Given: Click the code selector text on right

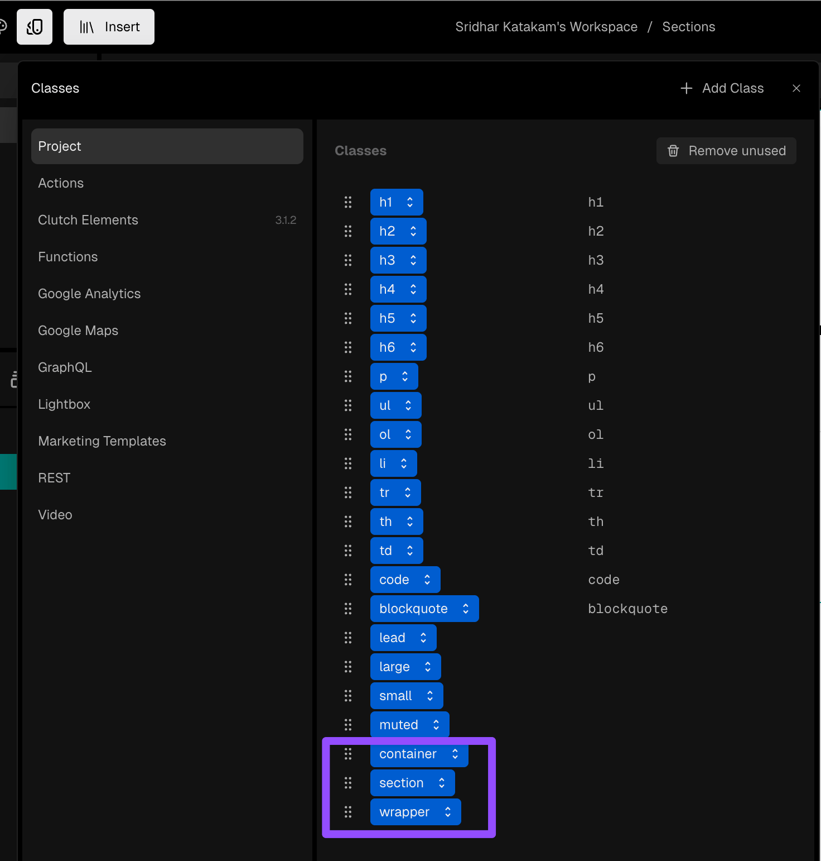Looking at the screenshot, I should pyautogui.click(x=603, y=580).
